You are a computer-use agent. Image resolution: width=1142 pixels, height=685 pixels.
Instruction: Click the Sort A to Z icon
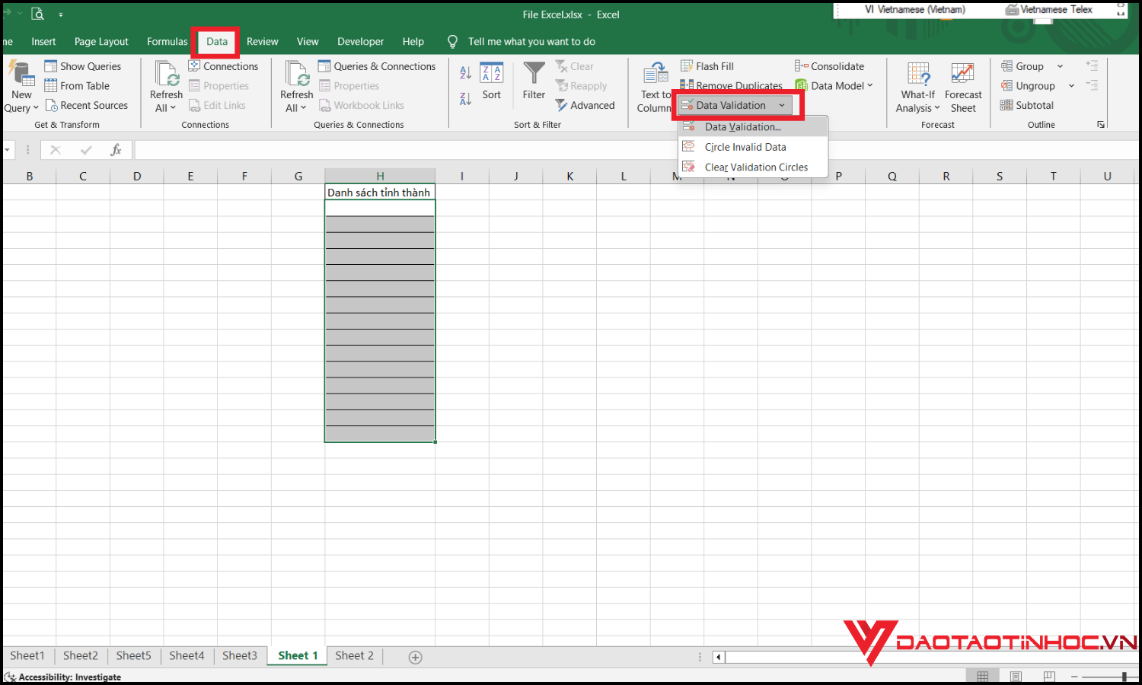click(464, 72)
